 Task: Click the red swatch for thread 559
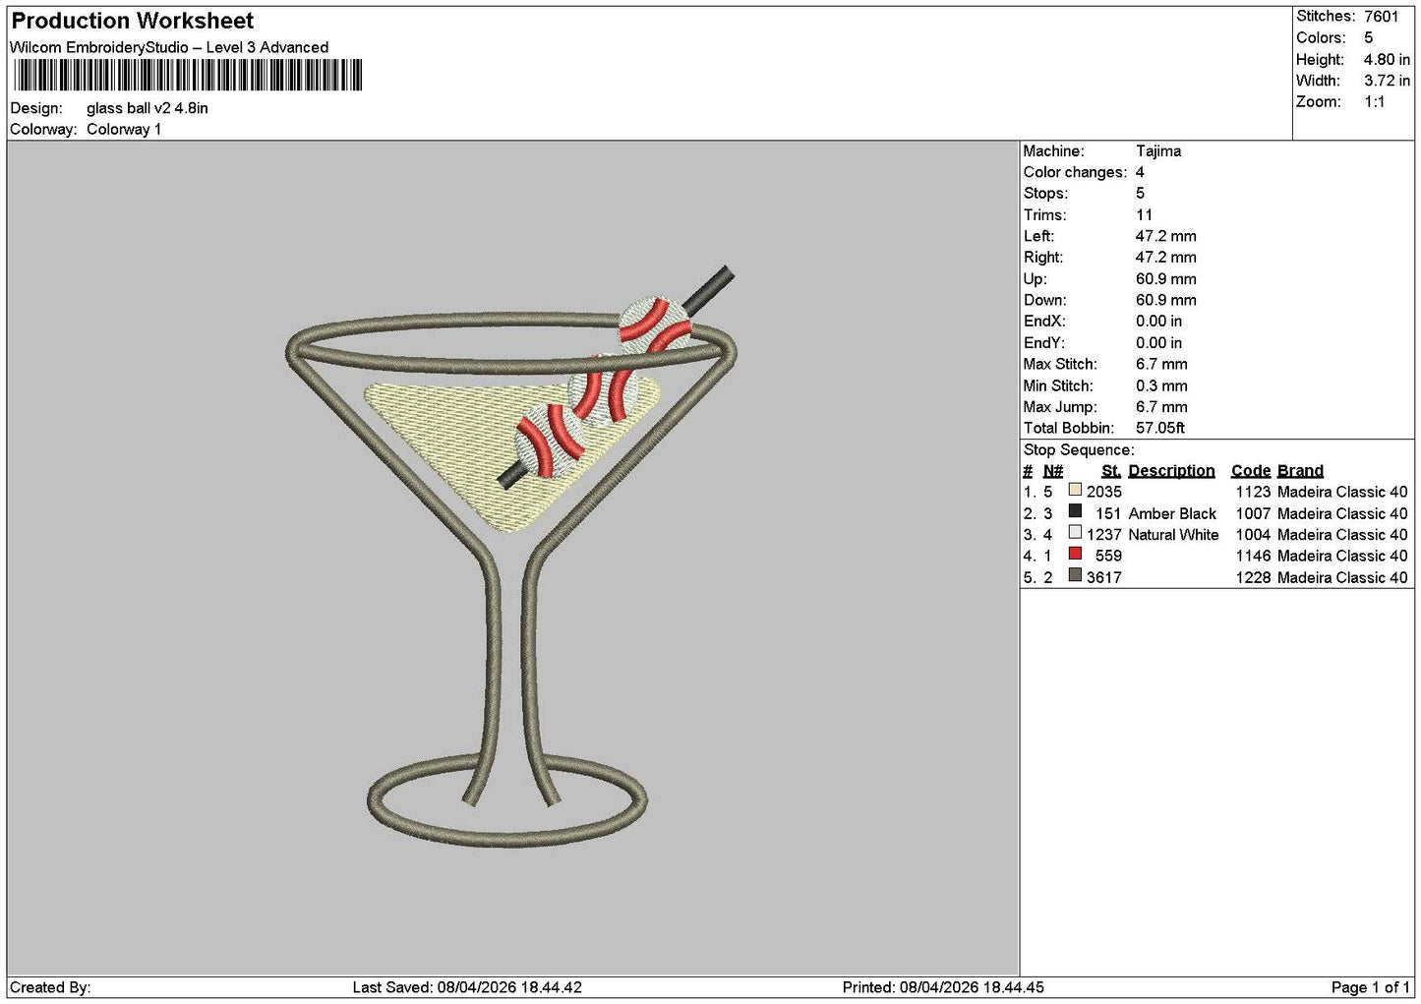point(1075,554)
